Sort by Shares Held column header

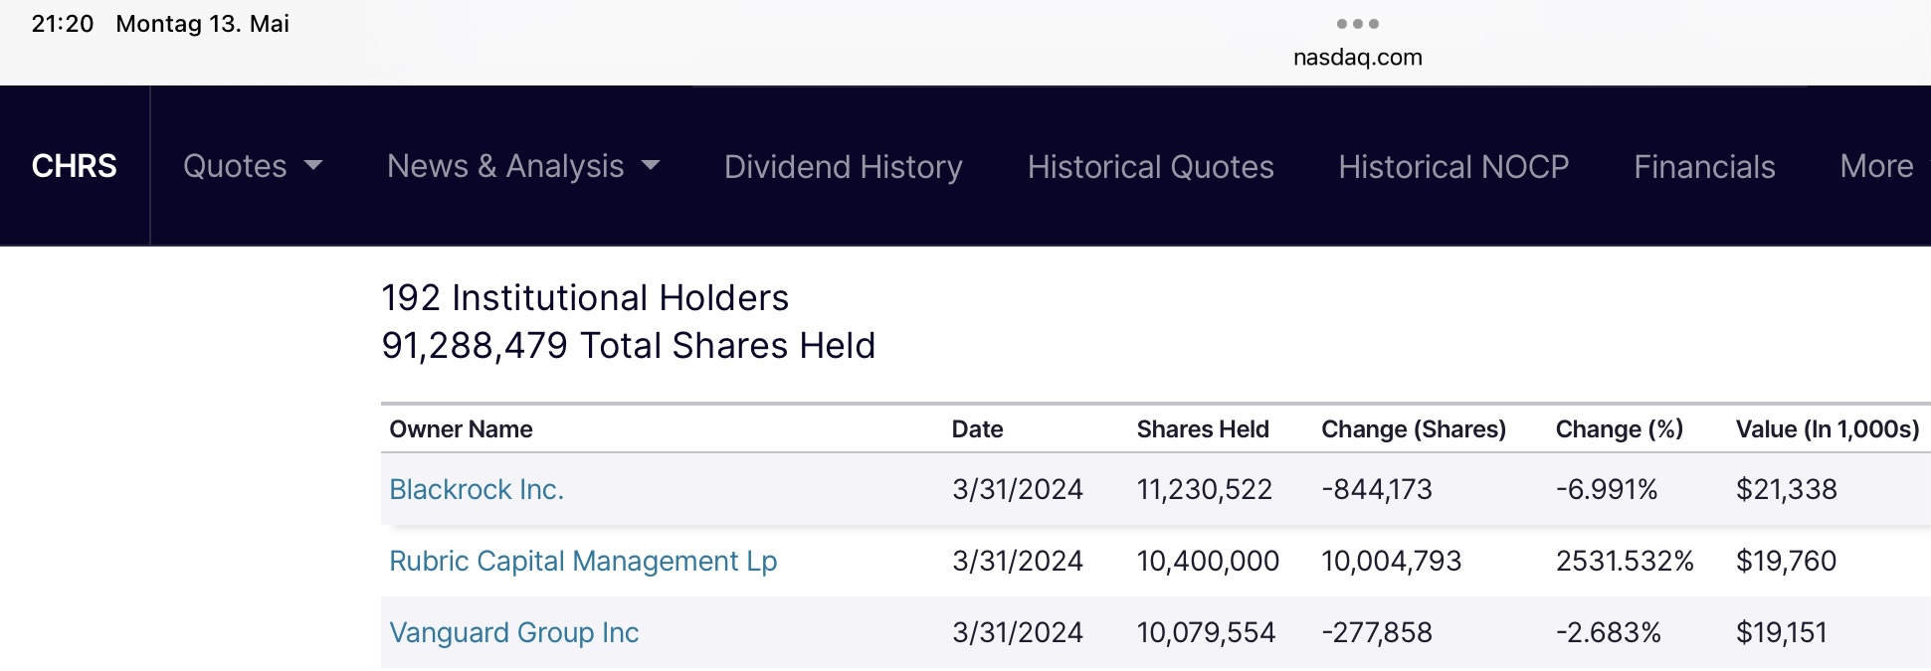coord(1203,429)
